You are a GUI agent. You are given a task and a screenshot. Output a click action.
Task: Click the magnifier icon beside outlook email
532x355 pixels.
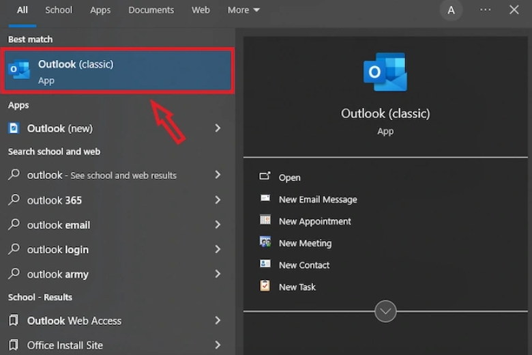point(14,224)
